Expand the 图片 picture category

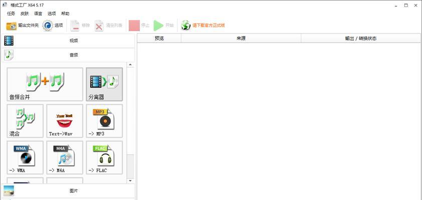point(68,191)
